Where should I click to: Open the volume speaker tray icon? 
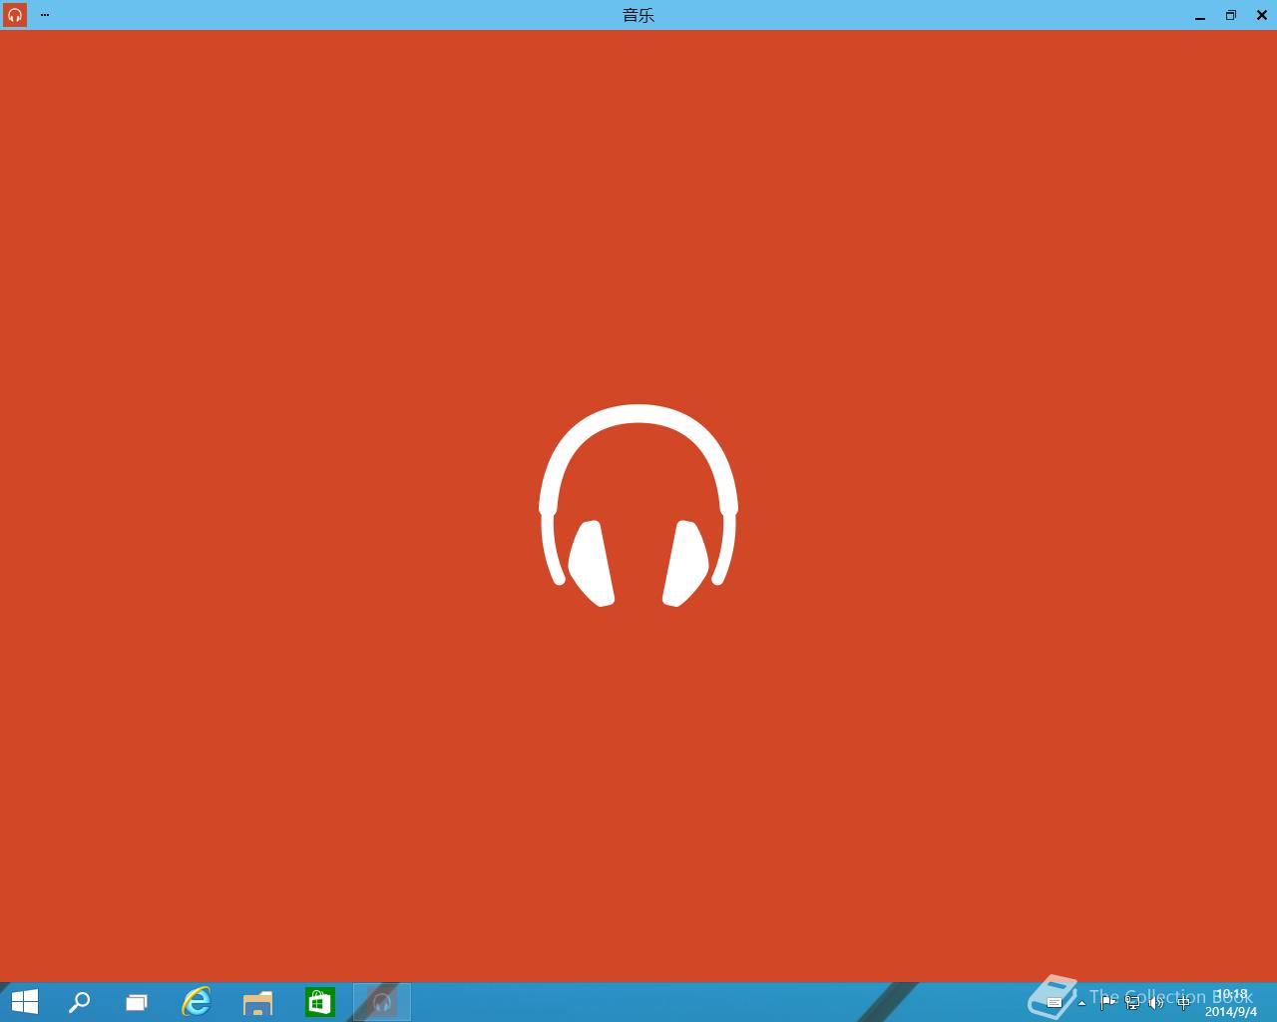point(1157,1002)
